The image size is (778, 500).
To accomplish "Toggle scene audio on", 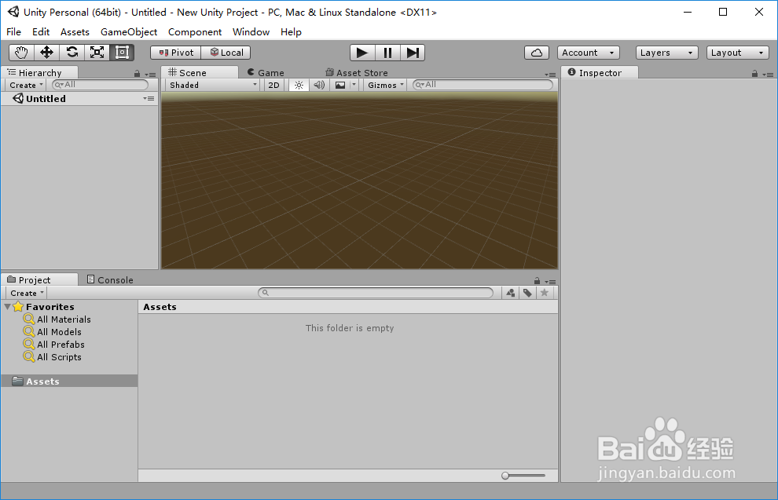I will tap(318, 84).
